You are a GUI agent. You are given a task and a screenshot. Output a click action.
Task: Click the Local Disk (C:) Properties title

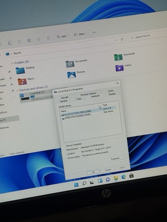coord(71,91)
